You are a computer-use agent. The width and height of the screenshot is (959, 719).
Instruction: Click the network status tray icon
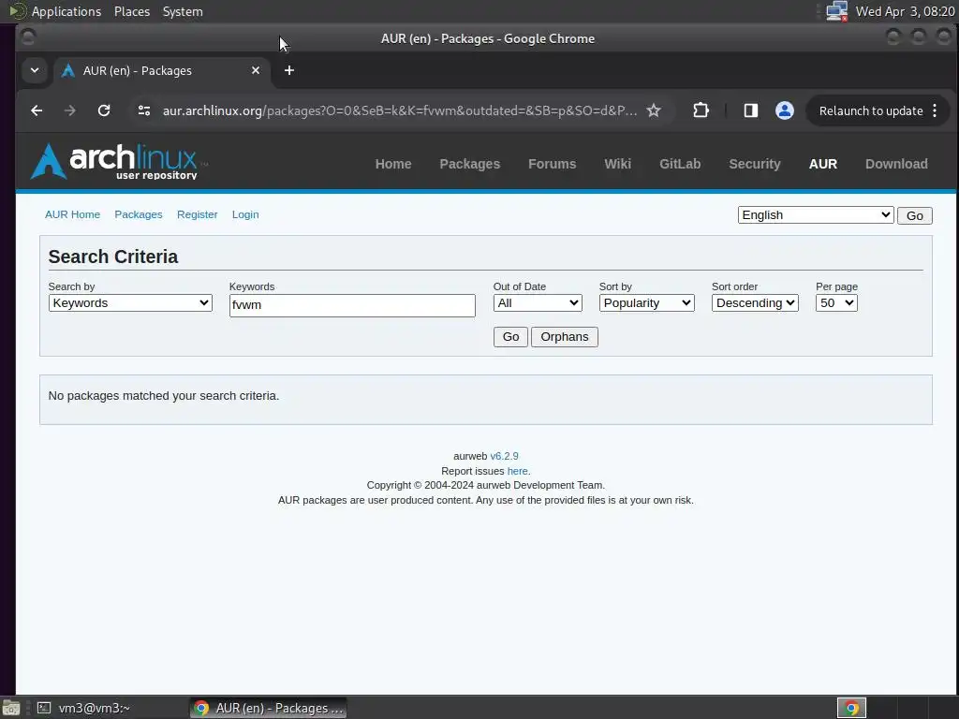(836, 11)
